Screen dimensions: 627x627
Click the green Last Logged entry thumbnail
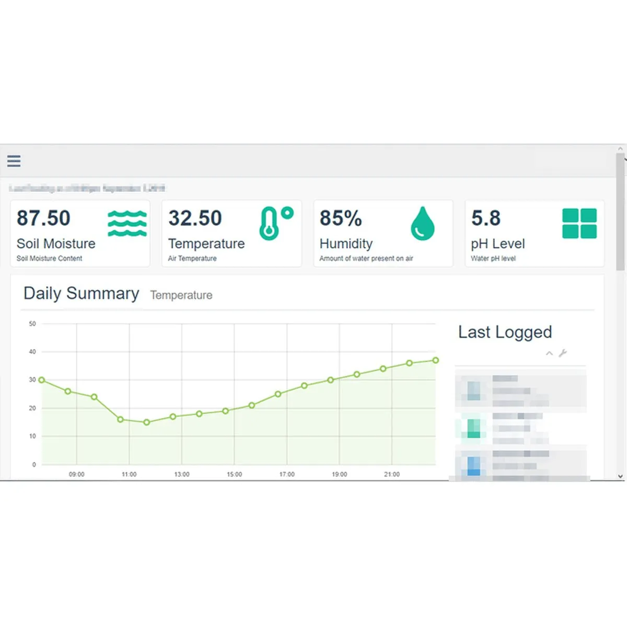click(x=473, y=428)
